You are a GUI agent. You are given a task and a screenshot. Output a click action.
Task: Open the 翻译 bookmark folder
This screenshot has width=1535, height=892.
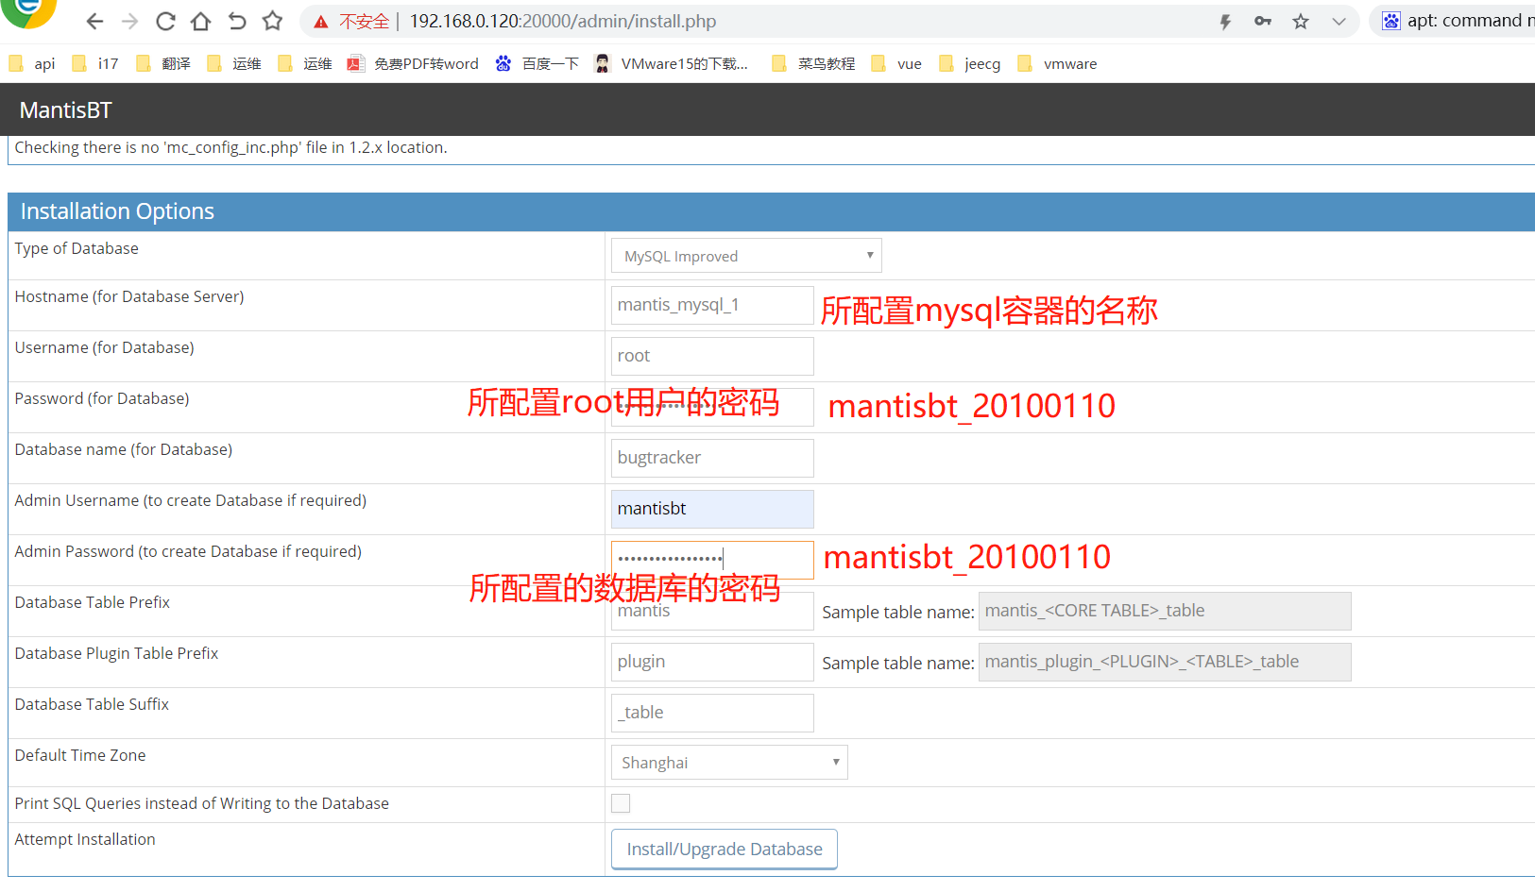click(163, 64)
